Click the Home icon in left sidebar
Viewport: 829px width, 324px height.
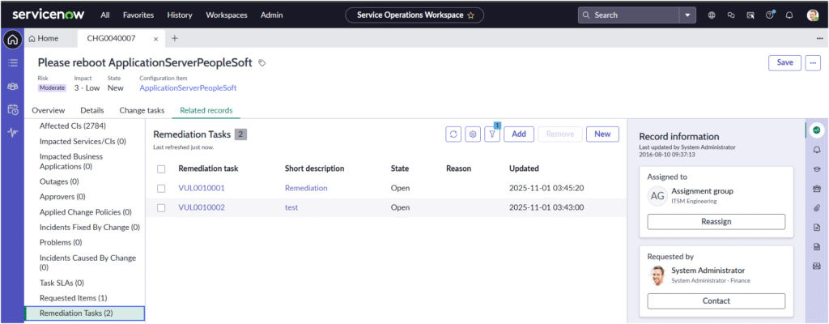13,39
